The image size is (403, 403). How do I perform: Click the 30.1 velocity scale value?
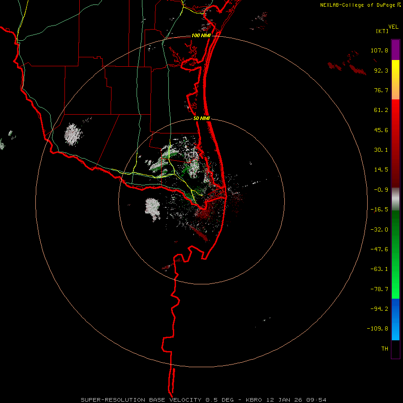coord(381,150)
